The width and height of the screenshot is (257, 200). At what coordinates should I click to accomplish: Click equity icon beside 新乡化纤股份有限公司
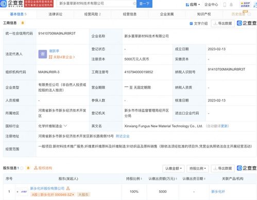[x=68, y=188]
